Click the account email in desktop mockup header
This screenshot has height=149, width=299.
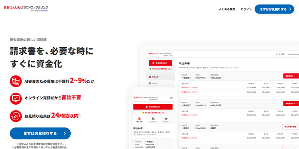(x=293, y=54)
